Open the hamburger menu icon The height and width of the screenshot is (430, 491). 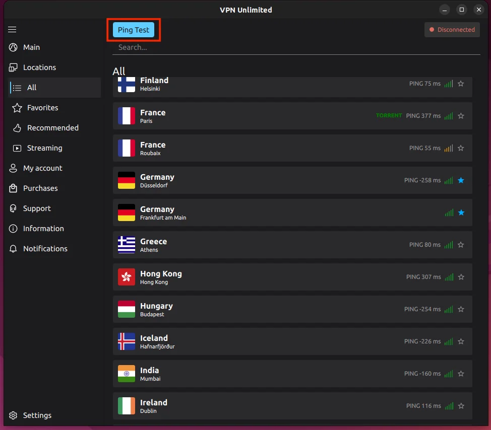click(13, 30)
